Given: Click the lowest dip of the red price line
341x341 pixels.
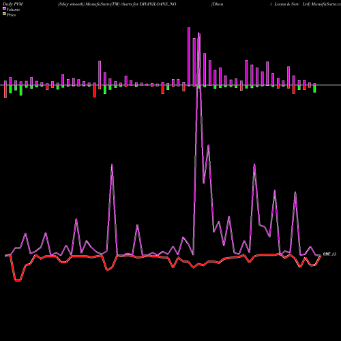Looking at the screenshot, I should [18, 281].
